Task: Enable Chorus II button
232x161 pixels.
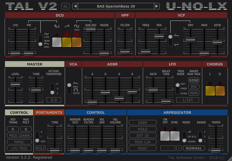Action: coord(220,91)
